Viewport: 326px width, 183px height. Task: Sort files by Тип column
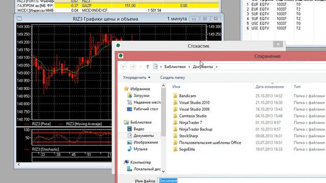click(297, 87)
